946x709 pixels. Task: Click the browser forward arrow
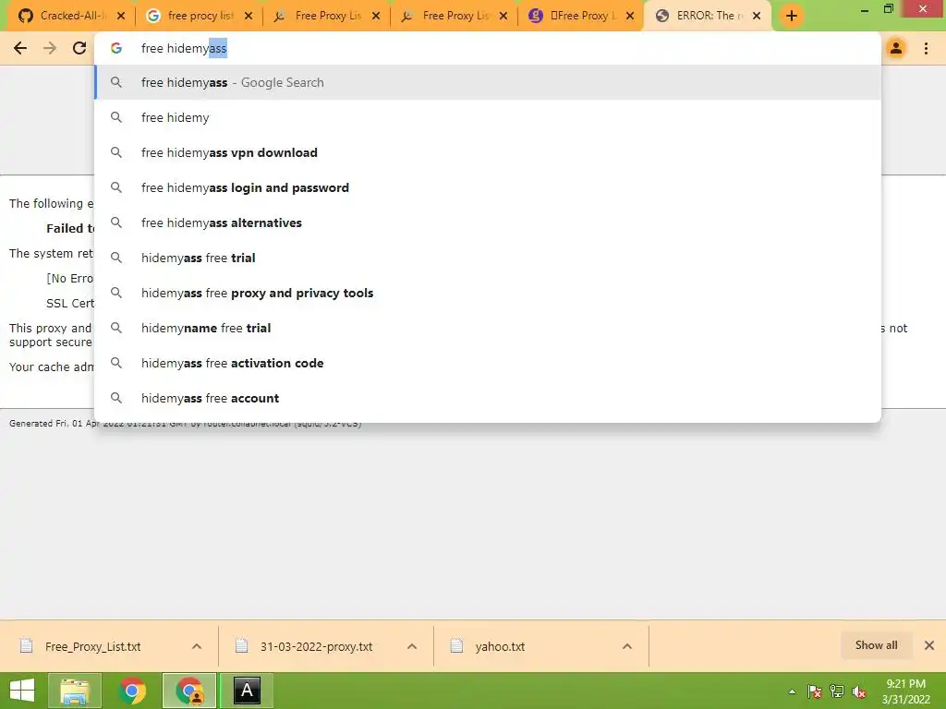[x=50, y=48]
